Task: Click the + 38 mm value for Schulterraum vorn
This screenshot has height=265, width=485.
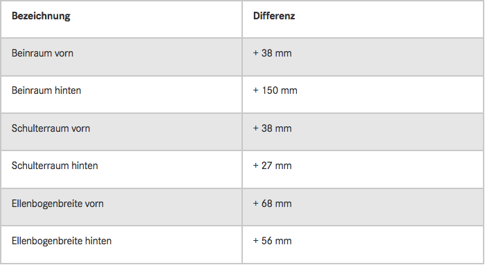Action: tap(272, 128)
